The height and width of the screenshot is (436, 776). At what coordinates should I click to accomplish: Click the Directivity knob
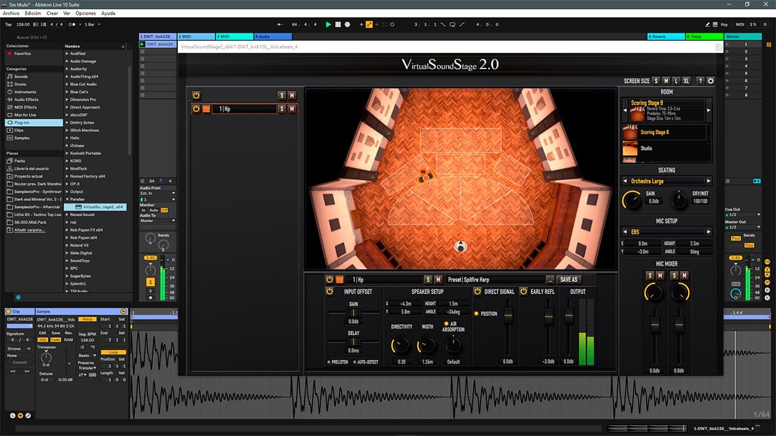point(401,346)
